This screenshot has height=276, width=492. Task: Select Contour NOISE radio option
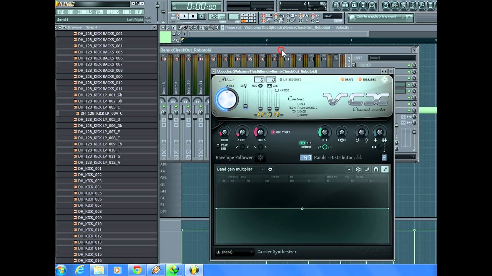coord(298,115)
